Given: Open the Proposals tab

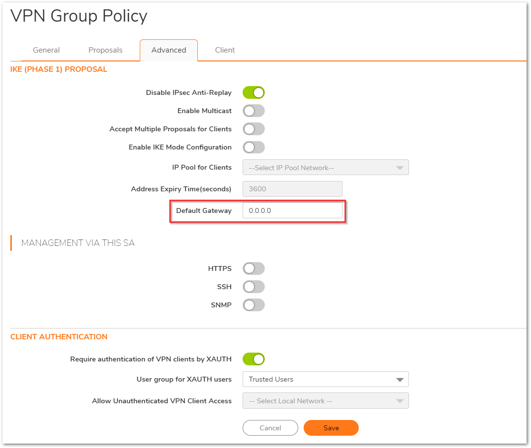Looking at the screenshot, I should [x=105, y=50].
